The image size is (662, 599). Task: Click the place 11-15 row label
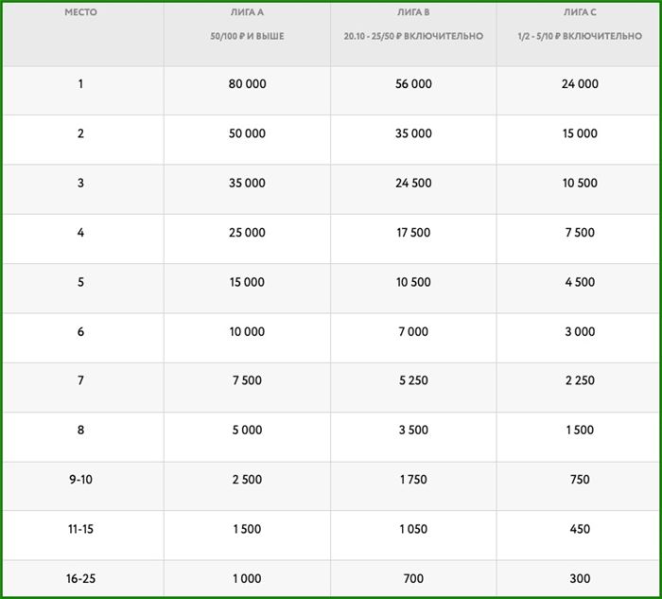pyautogui.click(x=80, y=529)
